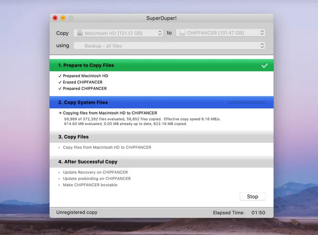Open the destination drive CHIPFANCER dropdown

[x=221, y=33]
